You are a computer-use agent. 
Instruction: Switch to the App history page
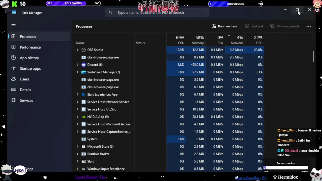click(x=39, y=58)
